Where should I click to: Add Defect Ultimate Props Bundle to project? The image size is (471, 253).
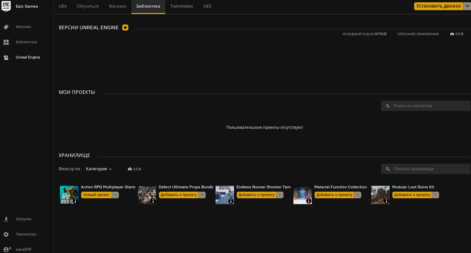tap(179, 195)
